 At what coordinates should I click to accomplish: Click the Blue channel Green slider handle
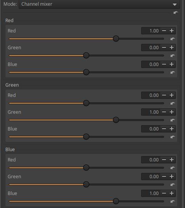(86, 184)
